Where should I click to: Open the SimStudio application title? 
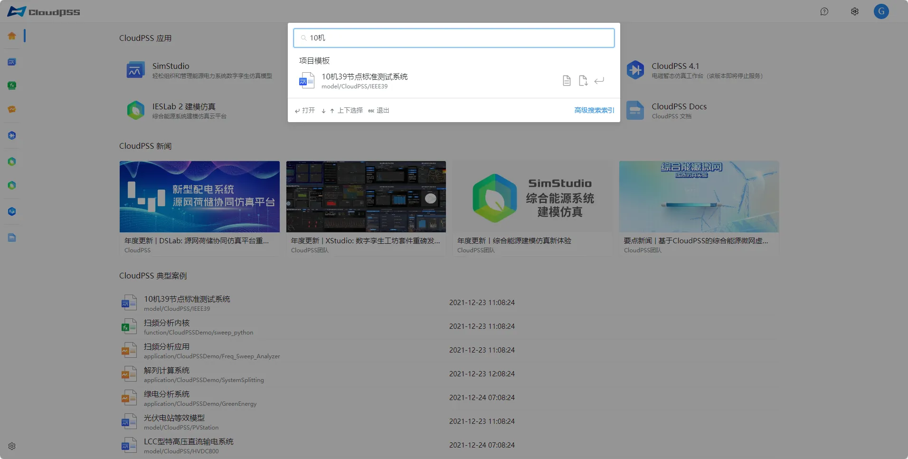click(170, 66)
